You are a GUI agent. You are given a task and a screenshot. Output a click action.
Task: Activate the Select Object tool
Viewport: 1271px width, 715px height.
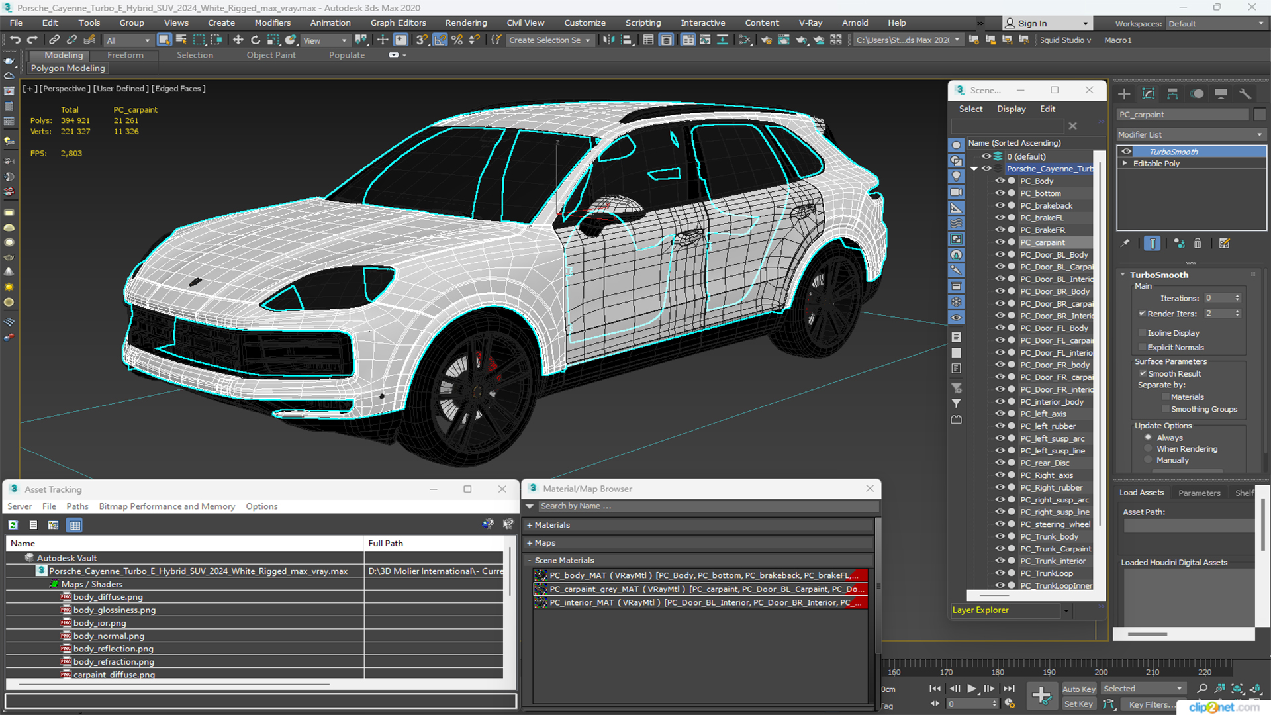click(164, 40)
